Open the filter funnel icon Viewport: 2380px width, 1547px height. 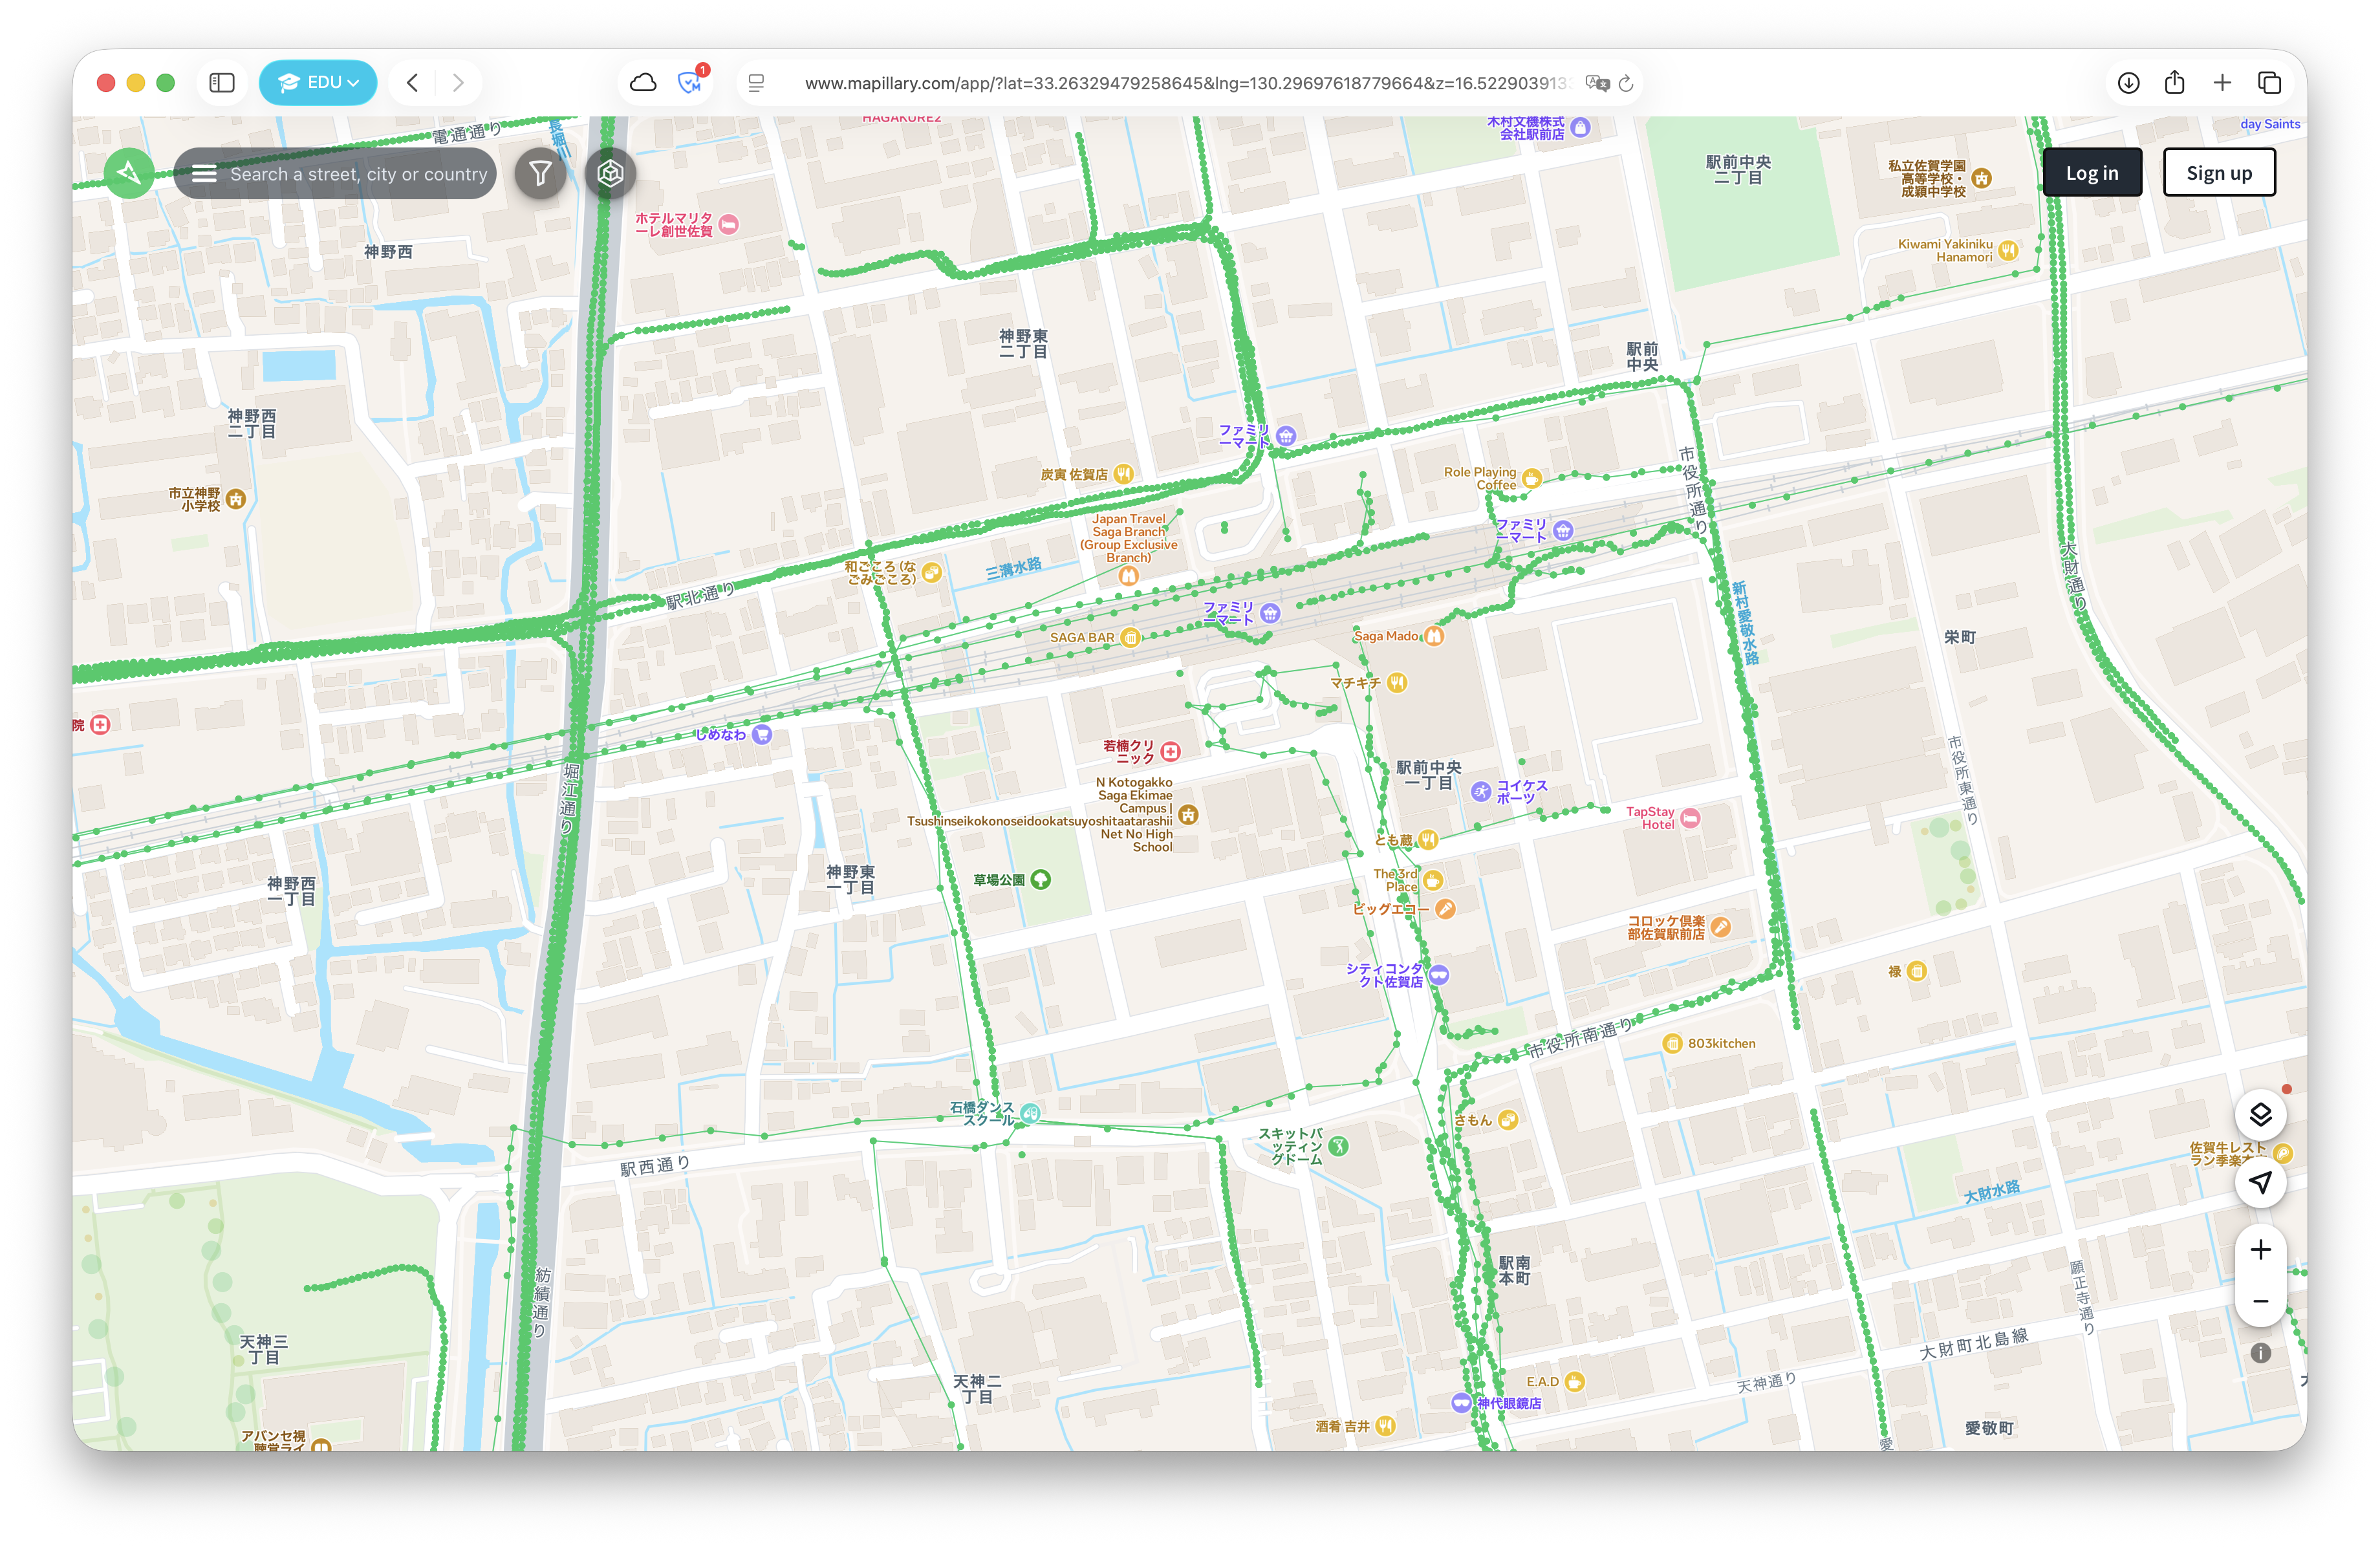tap(540, 174)
